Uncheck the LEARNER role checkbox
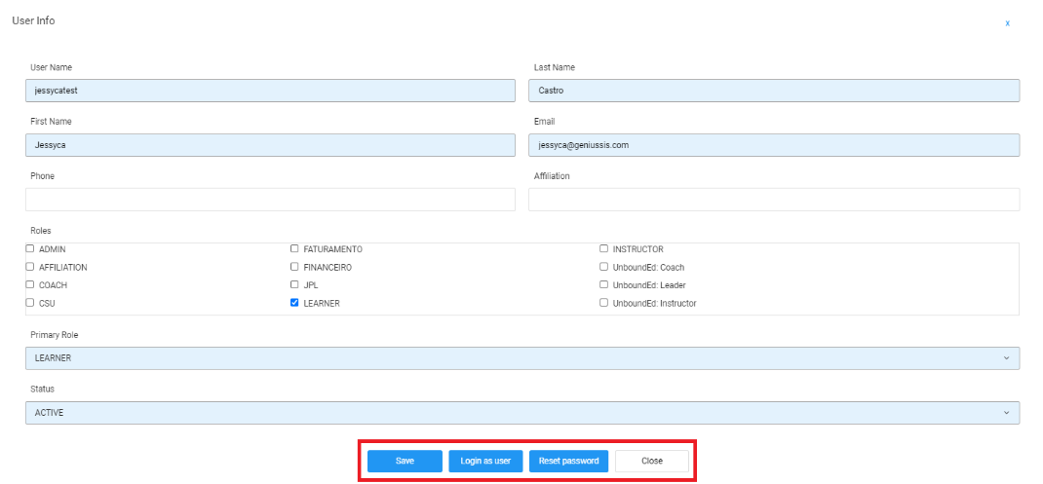 coord(294,303)
